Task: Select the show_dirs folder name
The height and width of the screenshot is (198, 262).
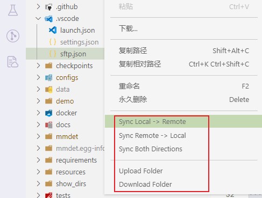Action: (71, 184)
